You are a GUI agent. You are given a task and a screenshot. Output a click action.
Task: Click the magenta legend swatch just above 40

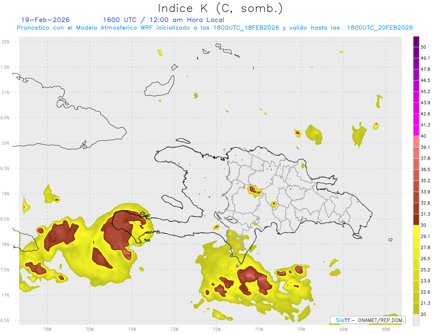point(416,130)
